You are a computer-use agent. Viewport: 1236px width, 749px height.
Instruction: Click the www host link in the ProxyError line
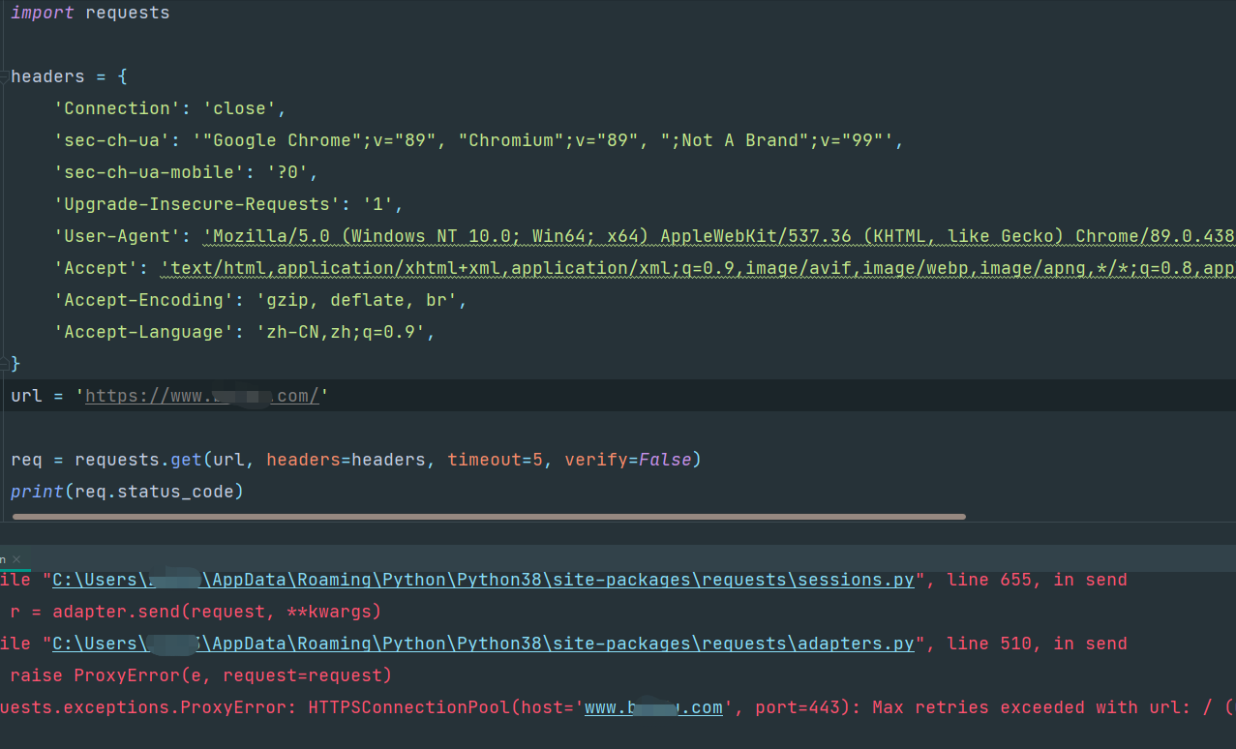(654, 707)
